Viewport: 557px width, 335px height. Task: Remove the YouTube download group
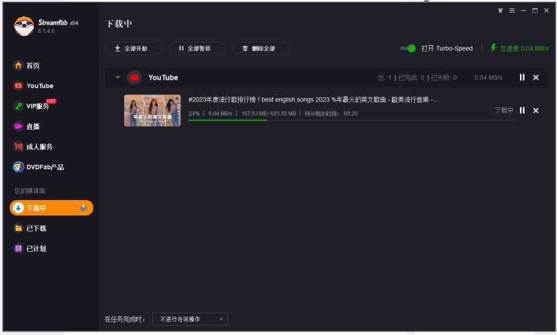pyautogui.click(x=536, y=77)
